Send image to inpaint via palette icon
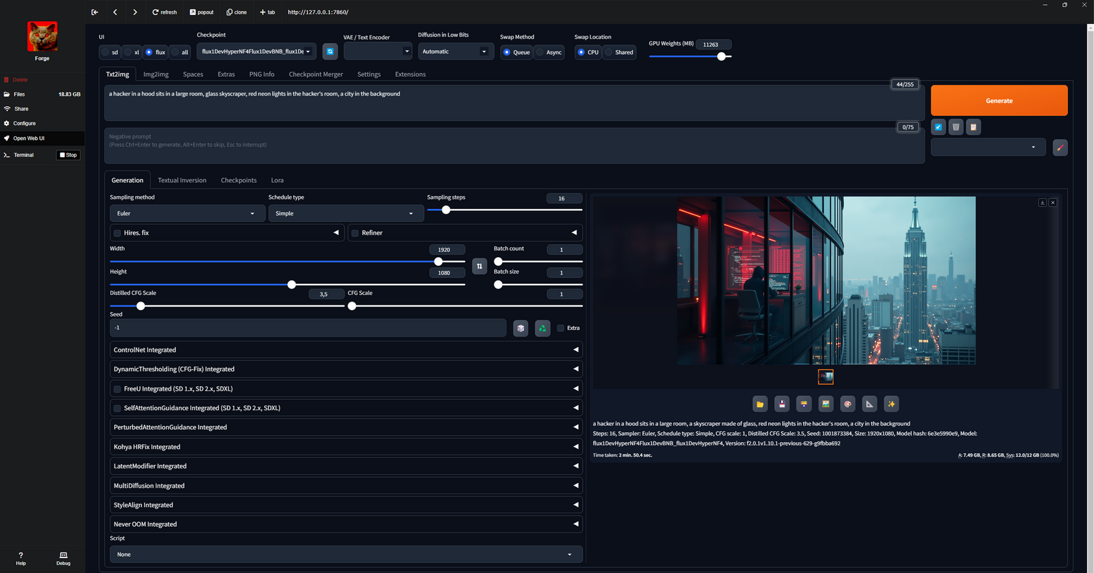This screenshot has width=1094, height=573. click(847, 404)
